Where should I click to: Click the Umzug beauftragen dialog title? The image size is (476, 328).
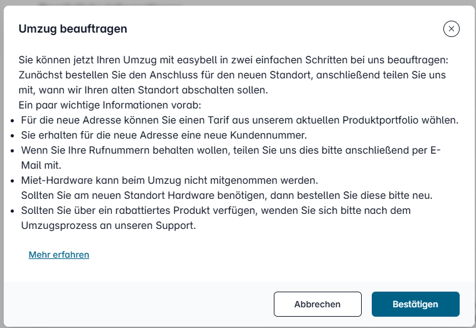click(73, 29)
